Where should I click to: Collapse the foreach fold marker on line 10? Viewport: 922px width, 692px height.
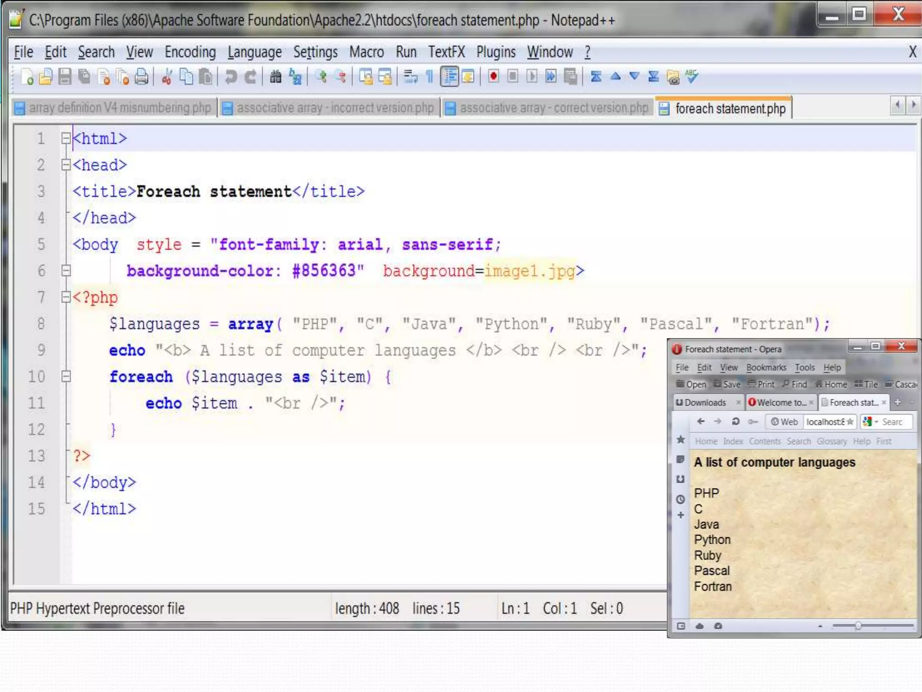[66, 377]
